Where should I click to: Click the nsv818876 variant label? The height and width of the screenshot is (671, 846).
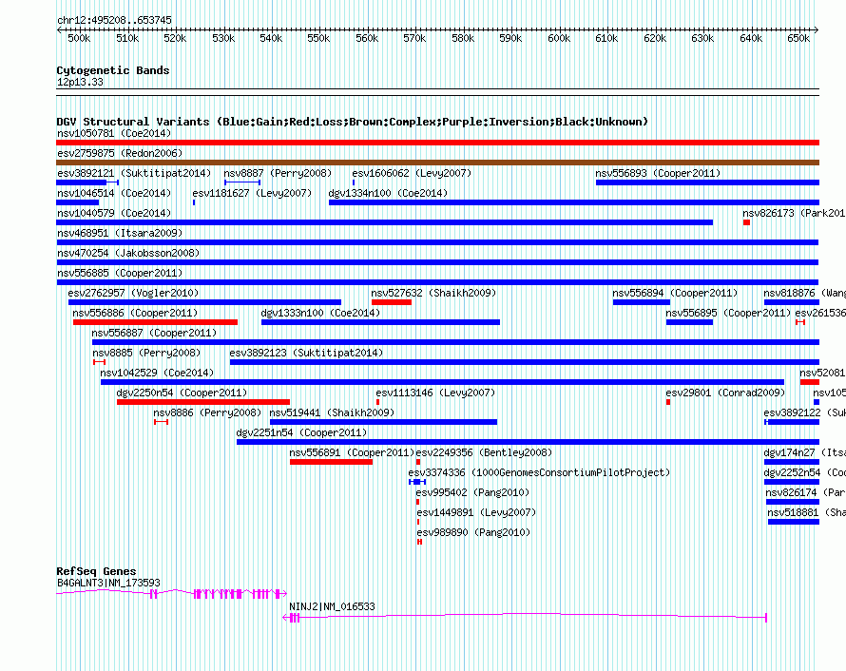click(x=804, y=293)
